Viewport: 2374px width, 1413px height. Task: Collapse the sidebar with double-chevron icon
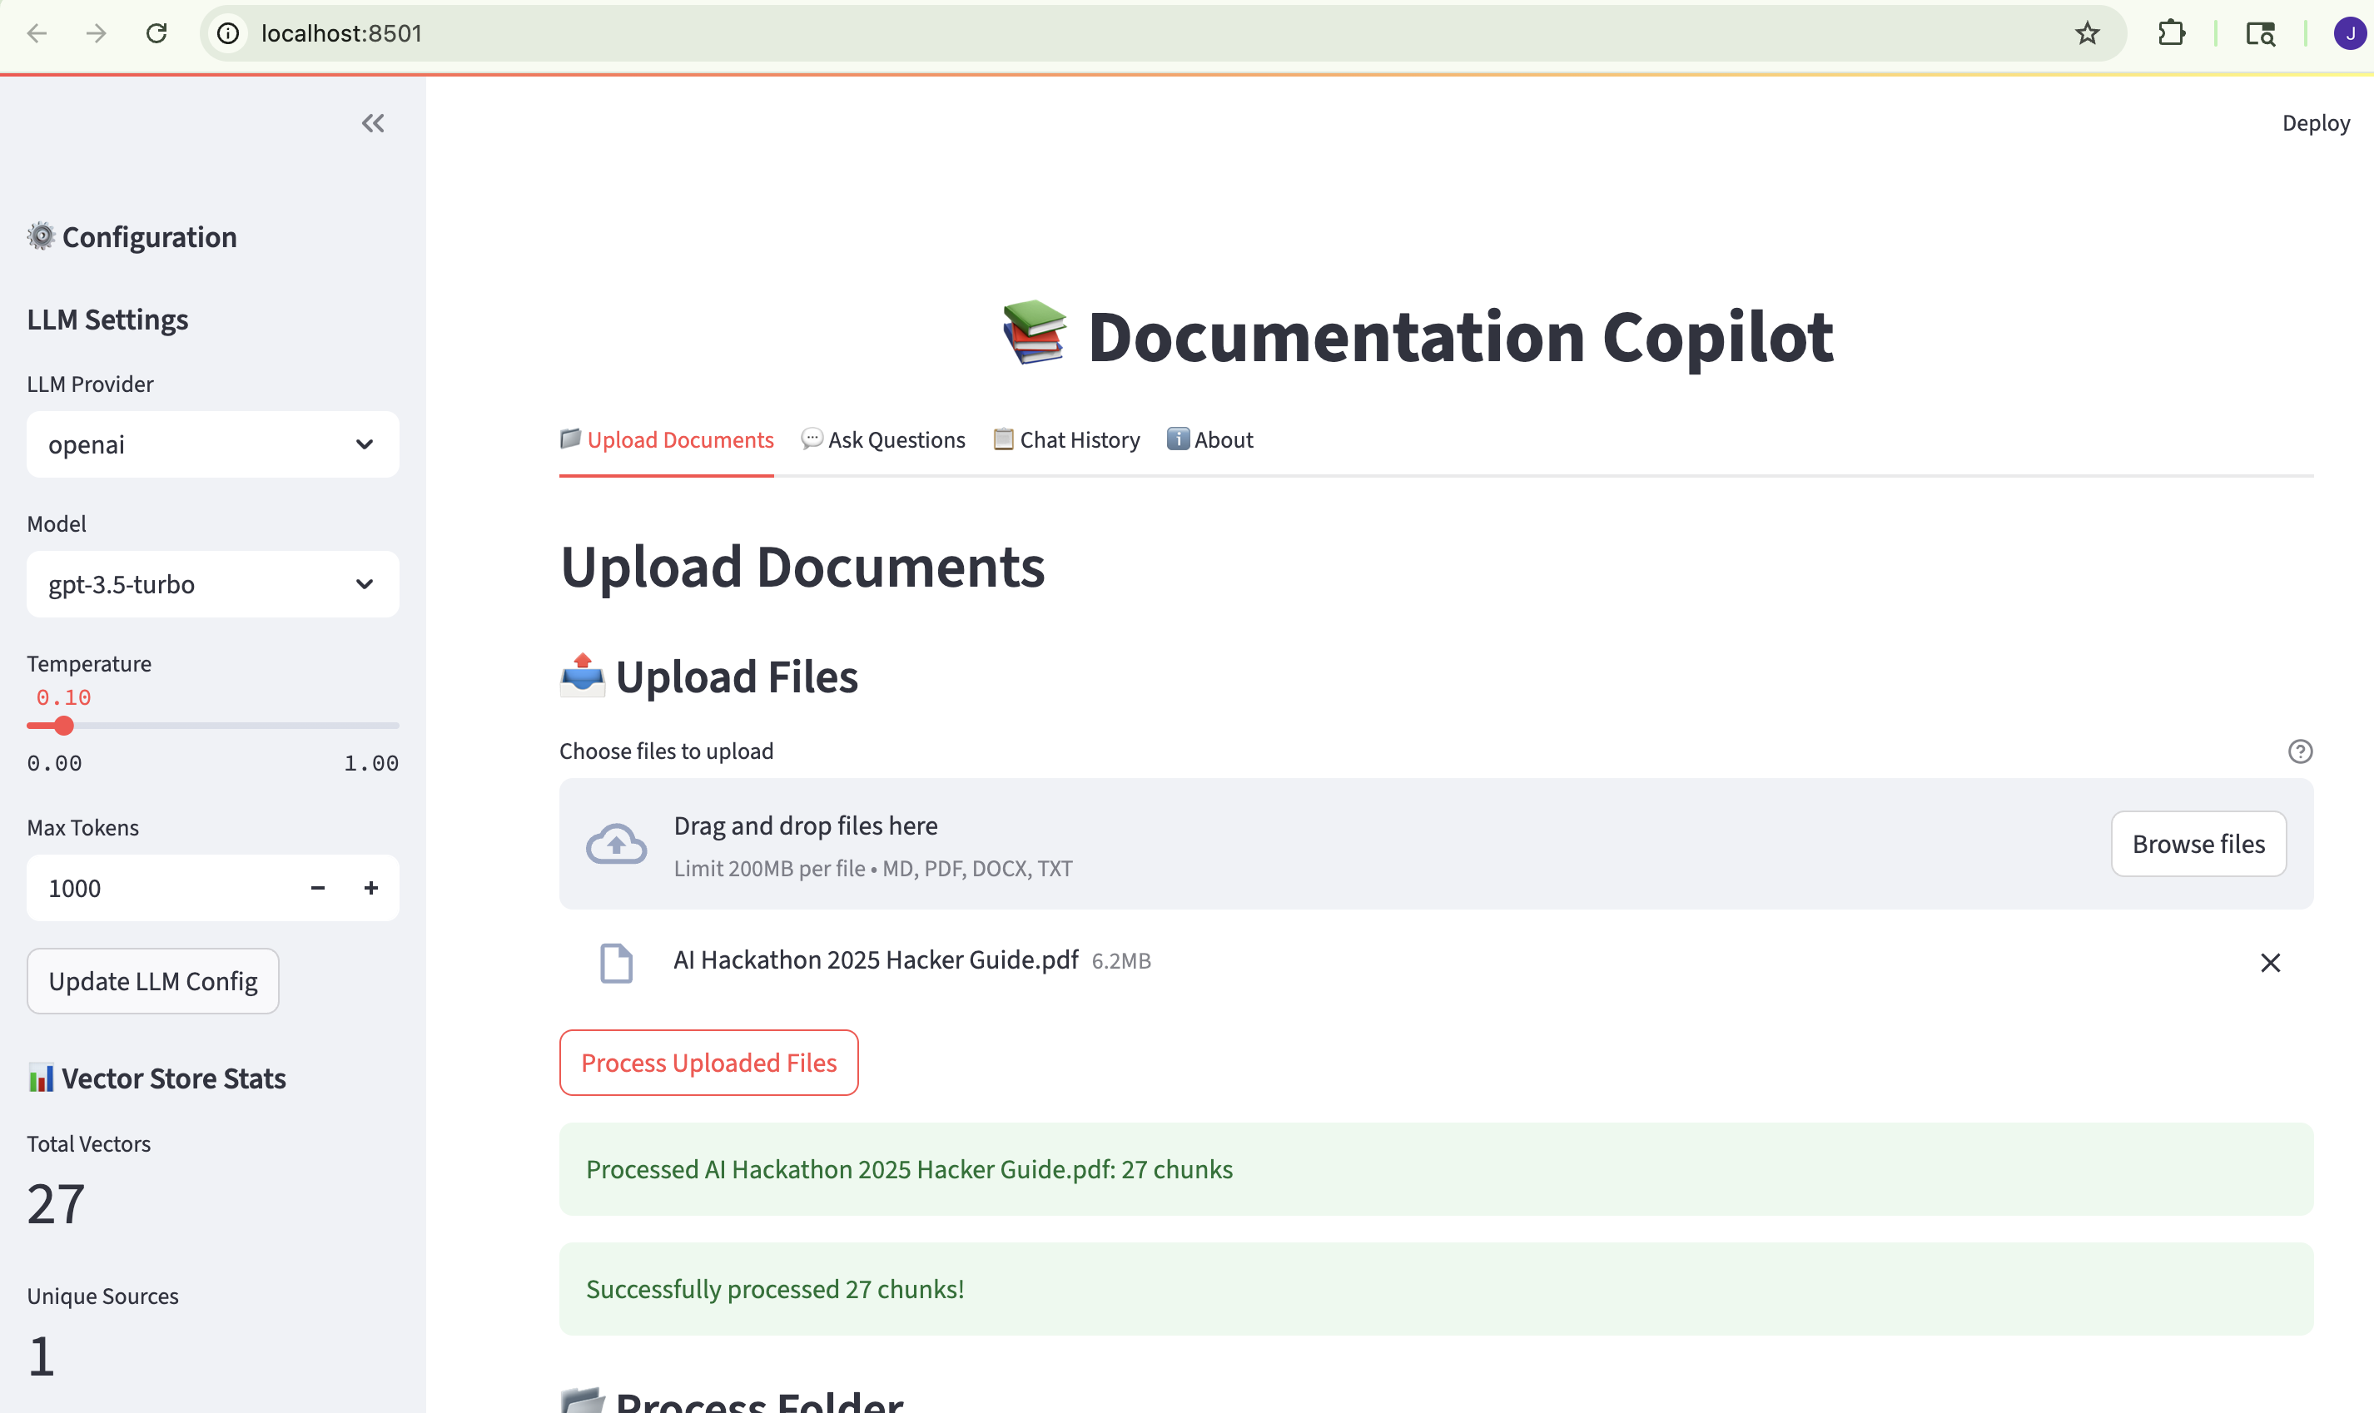coord(372,124)
